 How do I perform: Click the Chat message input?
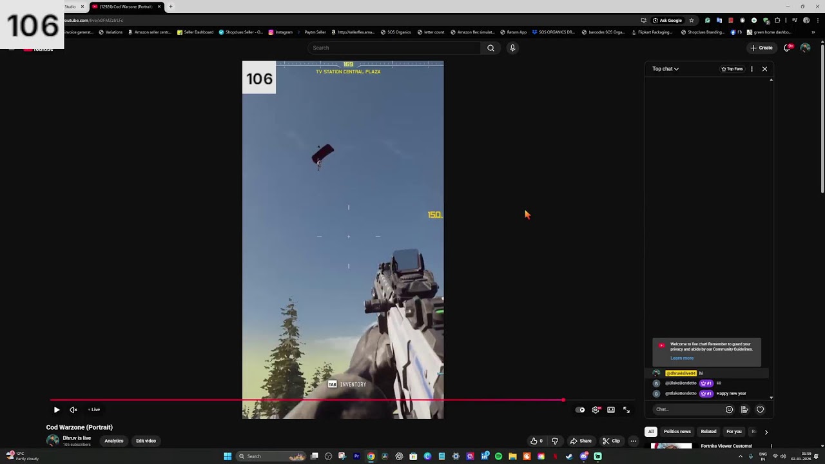(x=687, y=409)
